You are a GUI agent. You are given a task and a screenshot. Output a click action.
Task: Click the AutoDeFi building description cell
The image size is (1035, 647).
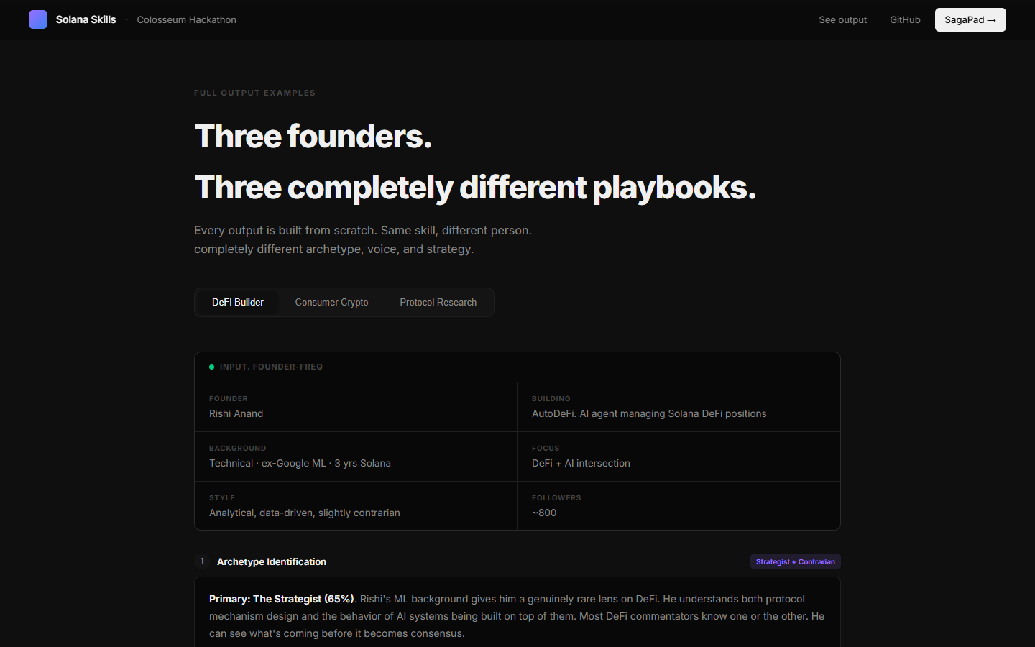(648, 413)
